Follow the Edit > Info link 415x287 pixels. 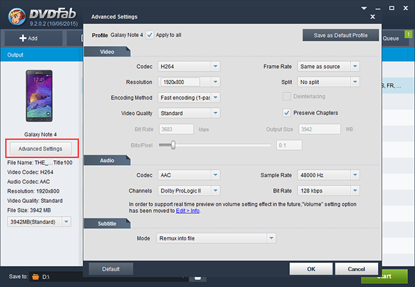pos(188,210)
